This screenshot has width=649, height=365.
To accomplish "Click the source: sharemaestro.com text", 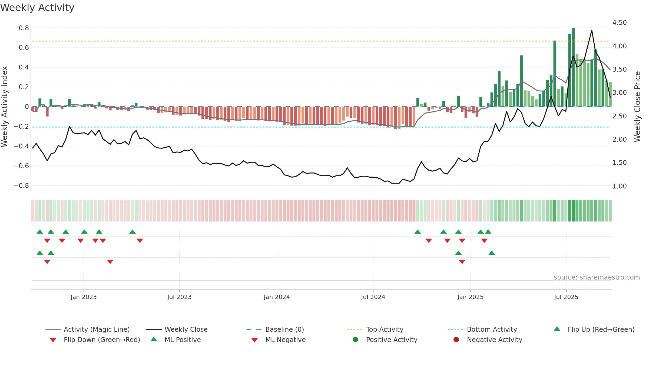I will point(597,277).
